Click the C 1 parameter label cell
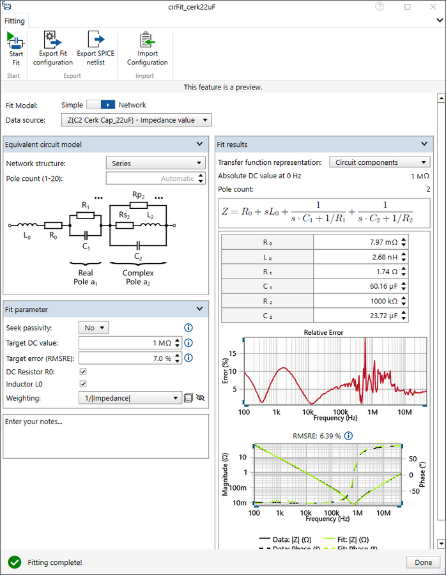Screen dimensions: 446x575 tap(267, 286)
